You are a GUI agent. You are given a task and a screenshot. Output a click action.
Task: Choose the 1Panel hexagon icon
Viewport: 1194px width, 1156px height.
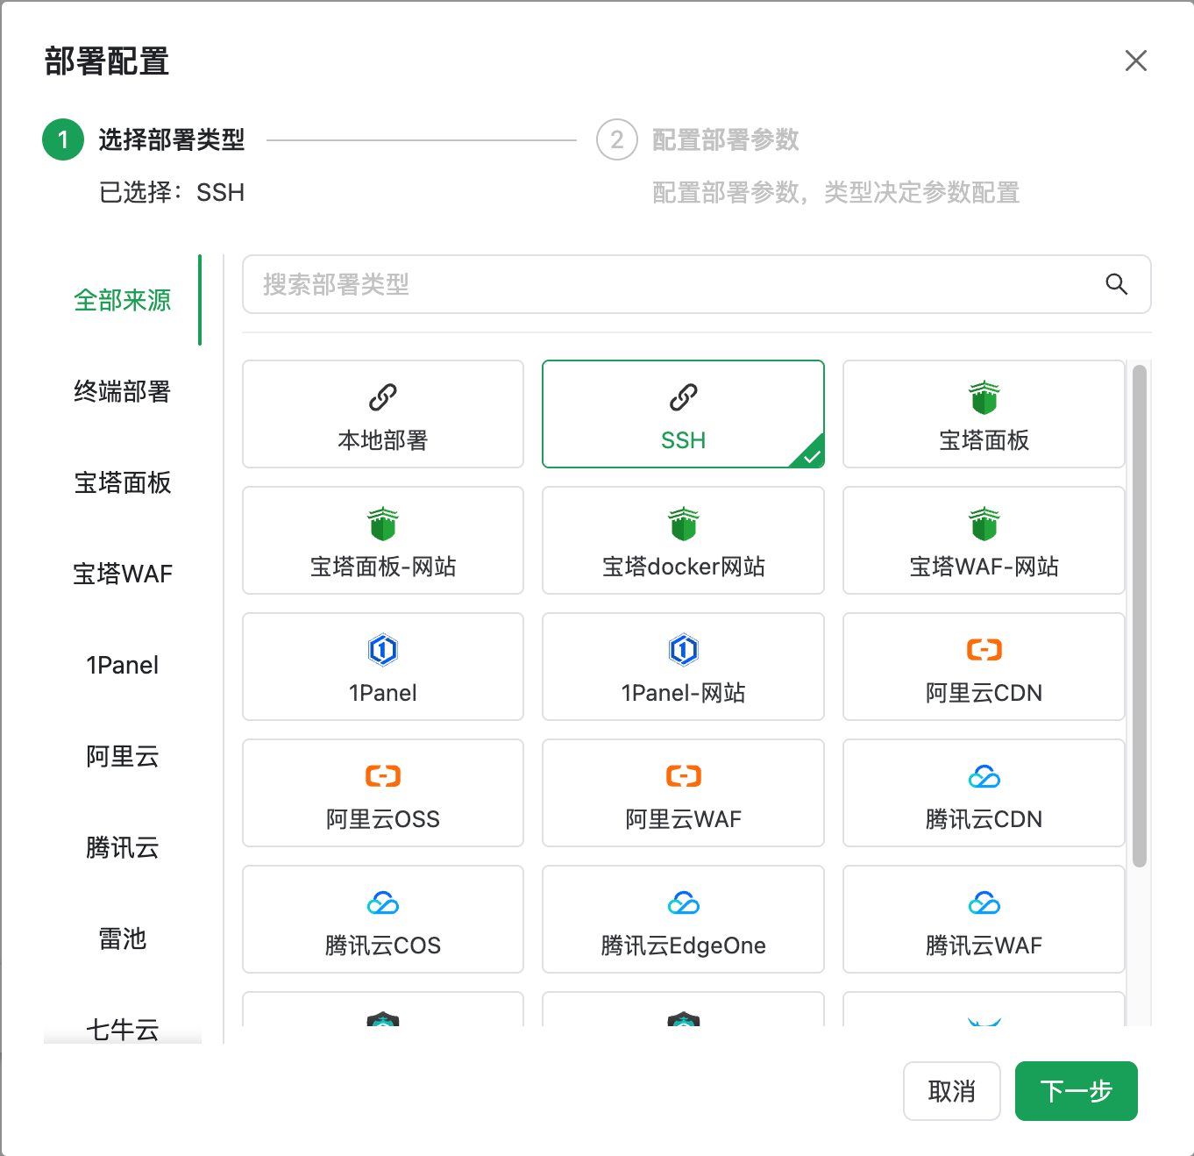tap(383, 650)
